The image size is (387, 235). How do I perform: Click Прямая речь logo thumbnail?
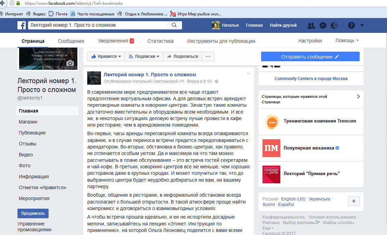coord(271,174)
